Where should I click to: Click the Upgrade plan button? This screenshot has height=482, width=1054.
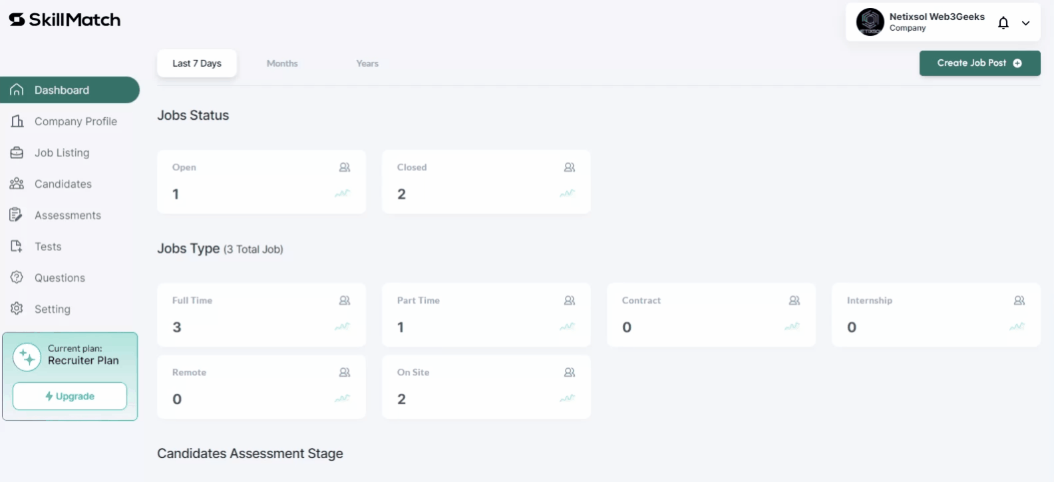pos(70,396)
